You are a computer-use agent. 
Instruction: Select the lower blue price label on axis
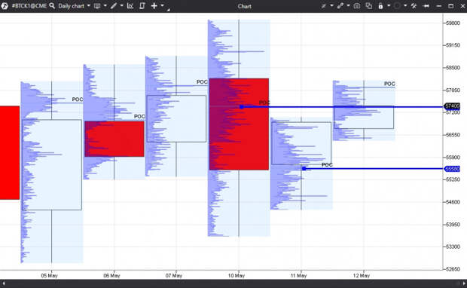click(452, 169)
